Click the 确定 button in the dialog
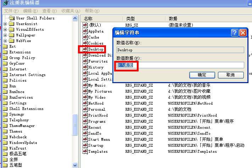The image size is (252, 168). click(x=202, y=75)
